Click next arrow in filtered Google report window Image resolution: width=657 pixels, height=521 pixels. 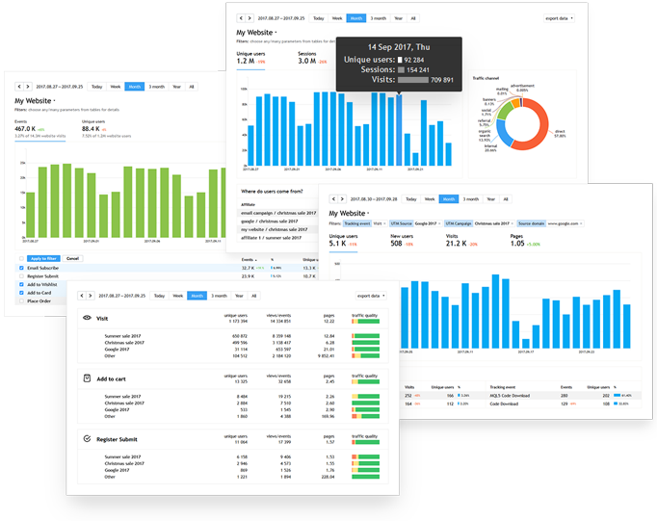coord(342,199)
